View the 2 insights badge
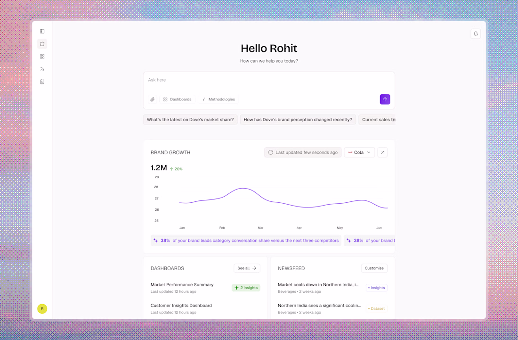Screen dimensions: 518x340 246,288
